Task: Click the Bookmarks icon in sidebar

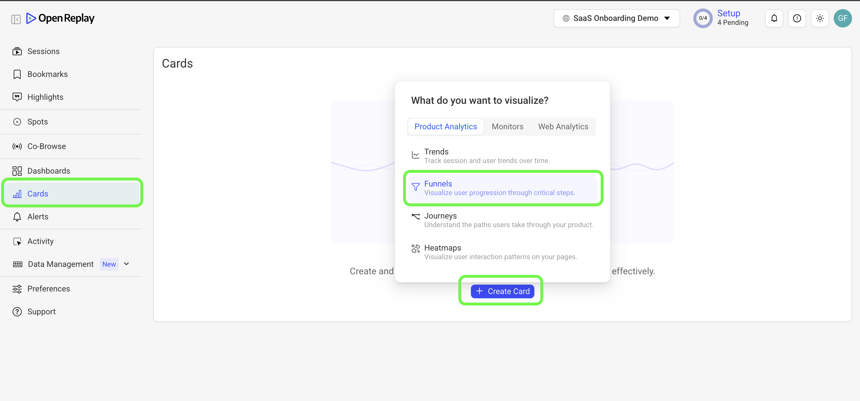Action: (x=17, y=74)
